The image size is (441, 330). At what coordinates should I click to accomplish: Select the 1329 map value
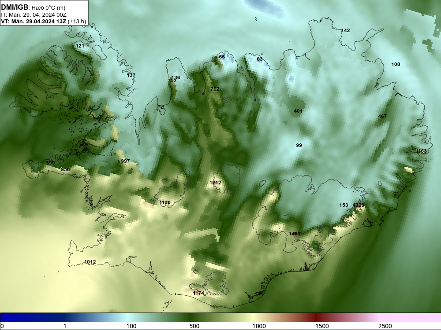coord(359,205)
